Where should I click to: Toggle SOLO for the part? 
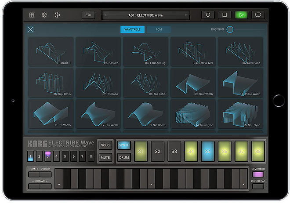tap(105, 145)
